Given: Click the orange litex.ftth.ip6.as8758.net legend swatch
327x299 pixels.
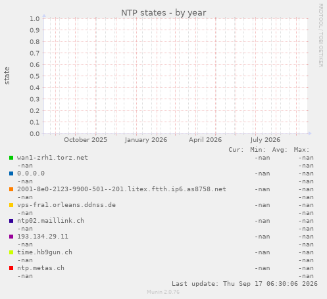Looking at the screenshot, I should click(x=11, y=189).
